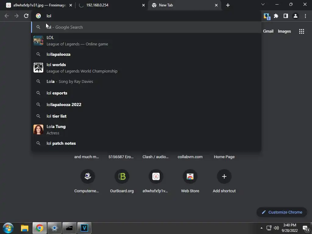Viewport: 312px width, 234px height.
Task: Open the Windows Start orb
Action: tap(8, 228)
